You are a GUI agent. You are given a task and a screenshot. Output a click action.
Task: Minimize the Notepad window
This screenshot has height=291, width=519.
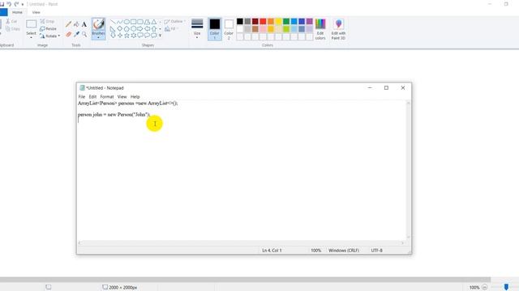pyautogui.click(x=370, y=88)
